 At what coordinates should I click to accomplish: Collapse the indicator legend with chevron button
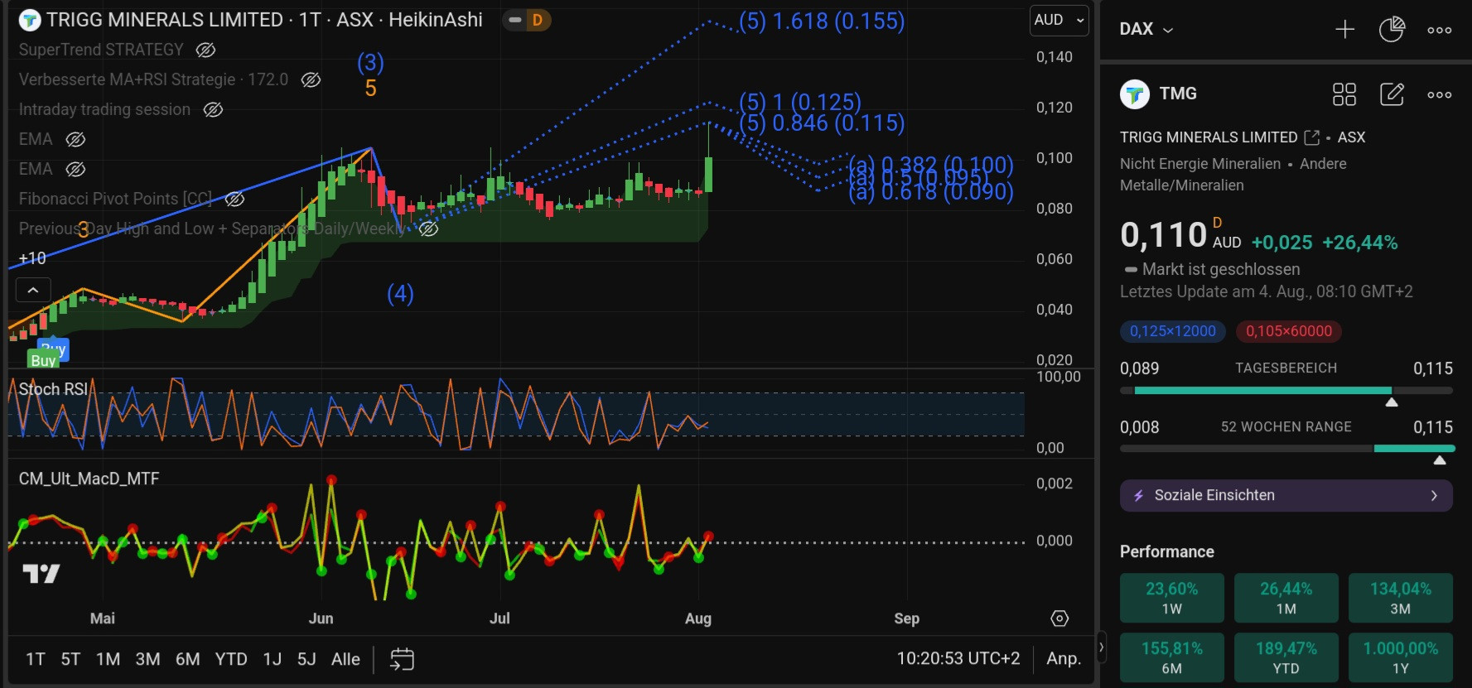pos(33,290)
